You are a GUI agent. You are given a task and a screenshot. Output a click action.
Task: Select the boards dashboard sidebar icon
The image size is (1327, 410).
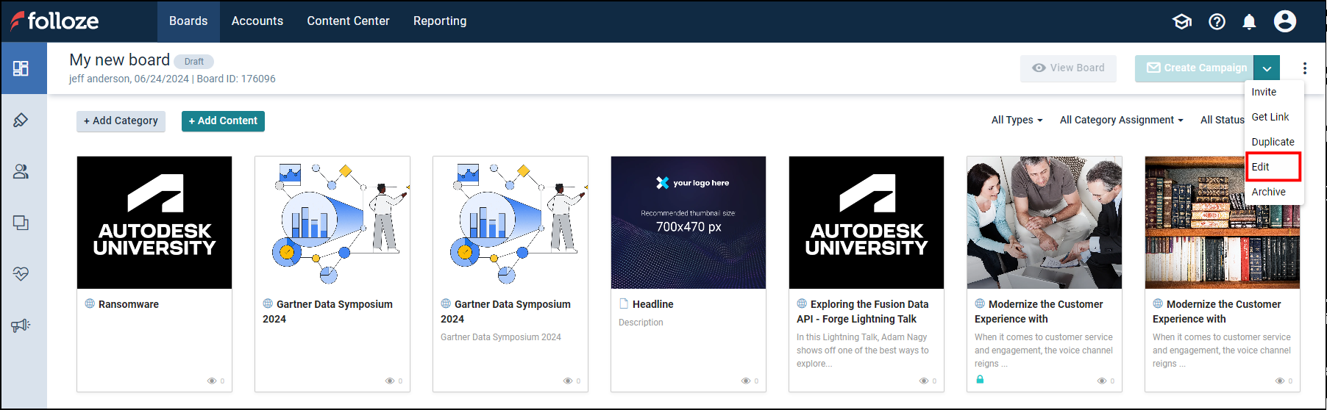pyautogui.click(x=21, y=68)
